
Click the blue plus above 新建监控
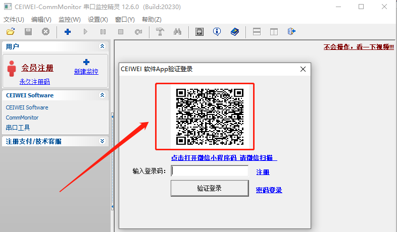86,62
